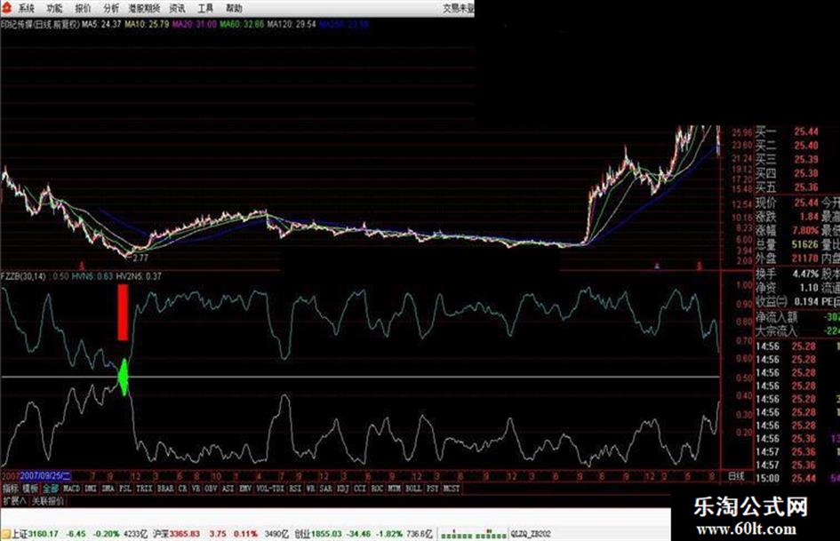Select the MTM indicator tab
The width and height of the screenshot is (840, 541).
[x=395, y=489]
